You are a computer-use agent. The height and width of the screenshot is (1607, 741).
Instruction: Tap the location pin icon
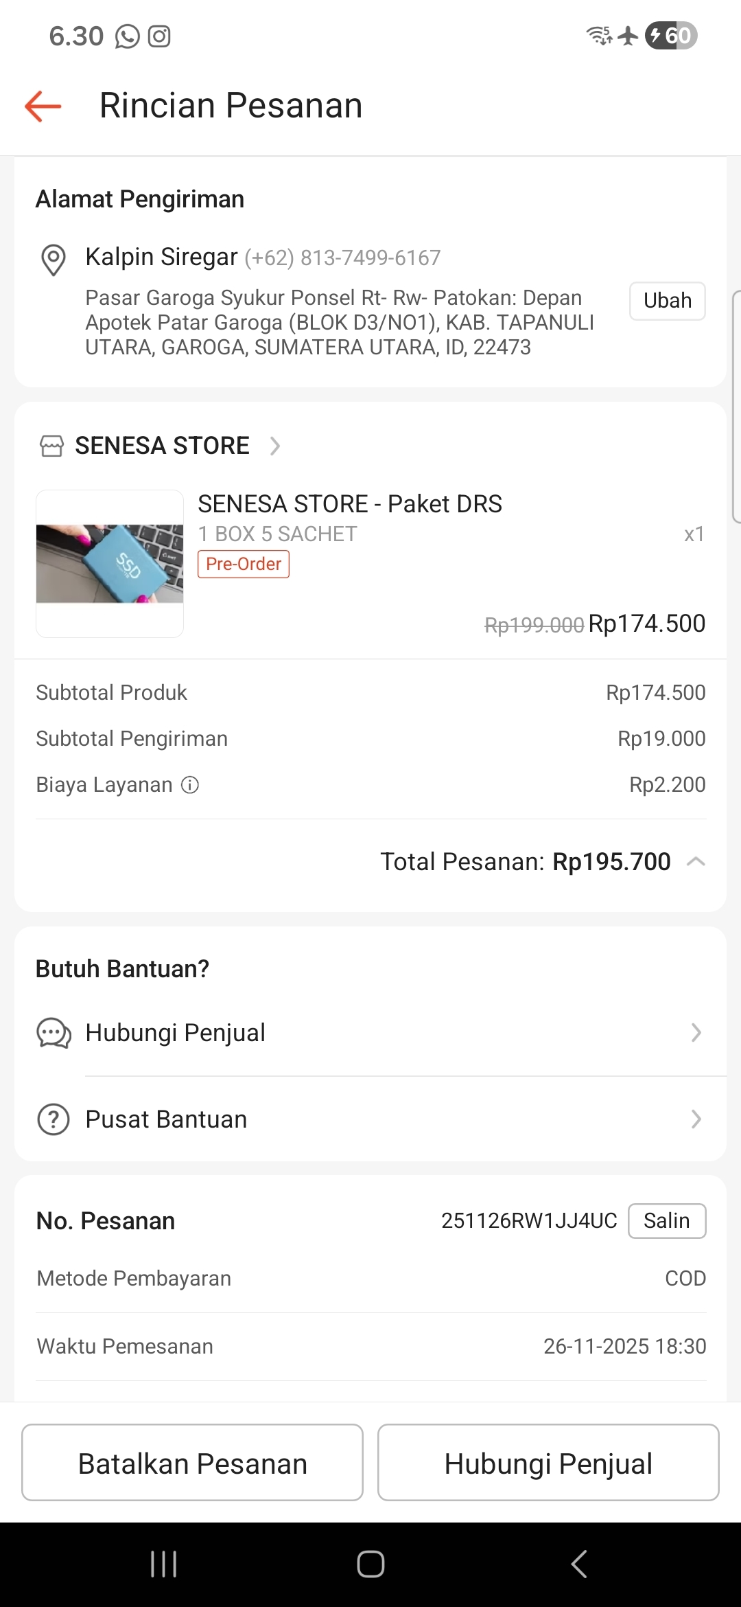pyautogui.click(x=54, y=260)
